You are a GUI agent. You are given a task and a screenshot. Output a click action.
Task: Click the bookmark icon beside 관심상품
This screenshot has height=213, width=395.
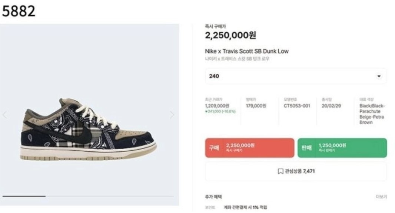pos(281,171)
